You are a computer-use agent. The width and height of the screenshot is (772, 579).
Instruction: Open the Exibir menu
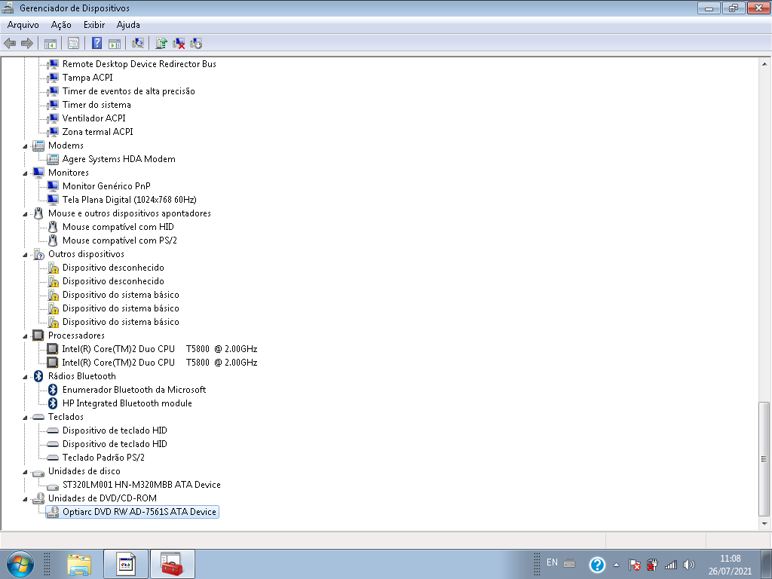coord(94,25)
